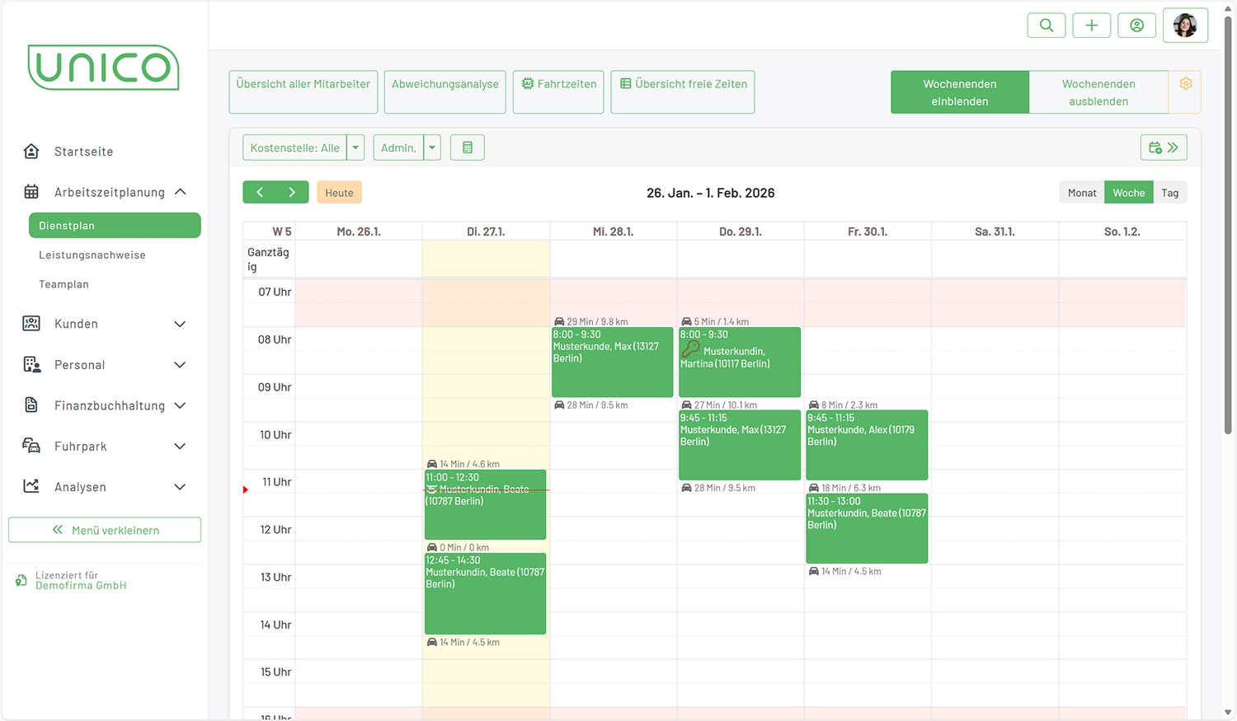Select Wochenenden ausblenden option
This screenshot has height=721, width=1237.
1098,92
